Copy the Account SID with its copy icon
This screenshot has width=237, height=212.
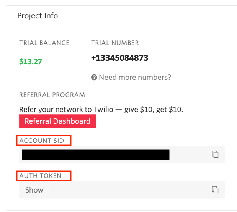[x=216, y=154]
